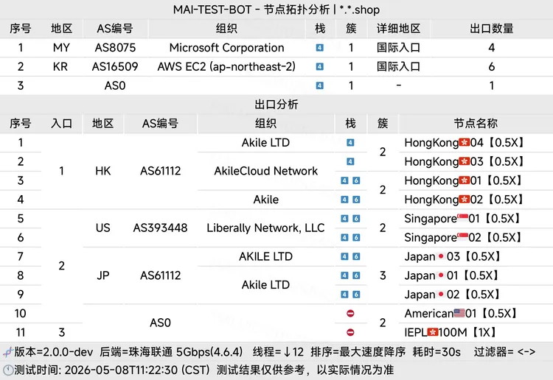Click the IPv6 badge in the Japan 03 row
Screen dimensions: 553x380
click(356, 256)
